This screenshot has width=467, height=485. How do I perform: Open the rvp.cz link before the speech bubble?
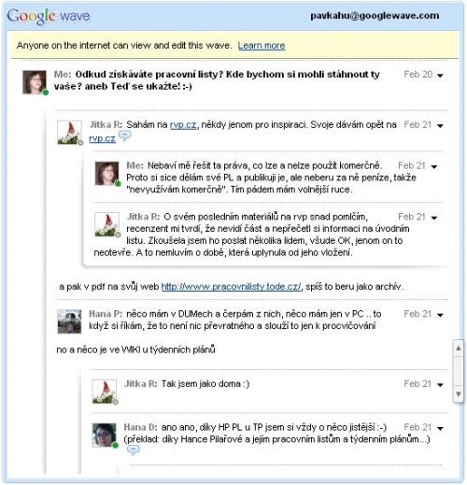102,138
